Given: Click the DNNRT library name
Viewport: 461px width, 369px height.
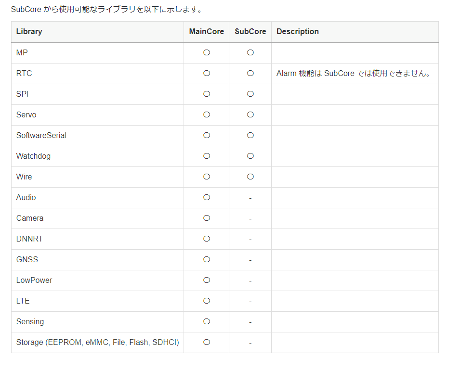Looking at the screenshot, I should [29, 239].
